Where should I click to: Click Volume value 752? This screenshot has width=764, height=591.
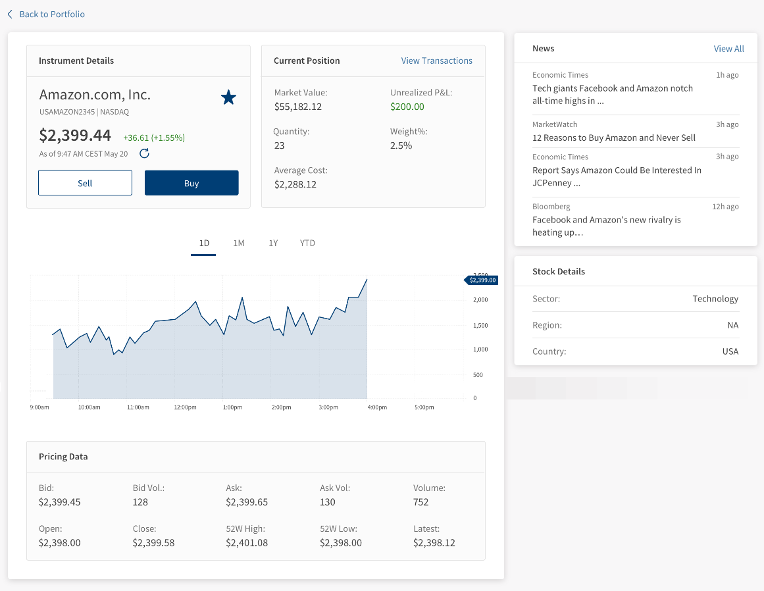click(420, 502)
